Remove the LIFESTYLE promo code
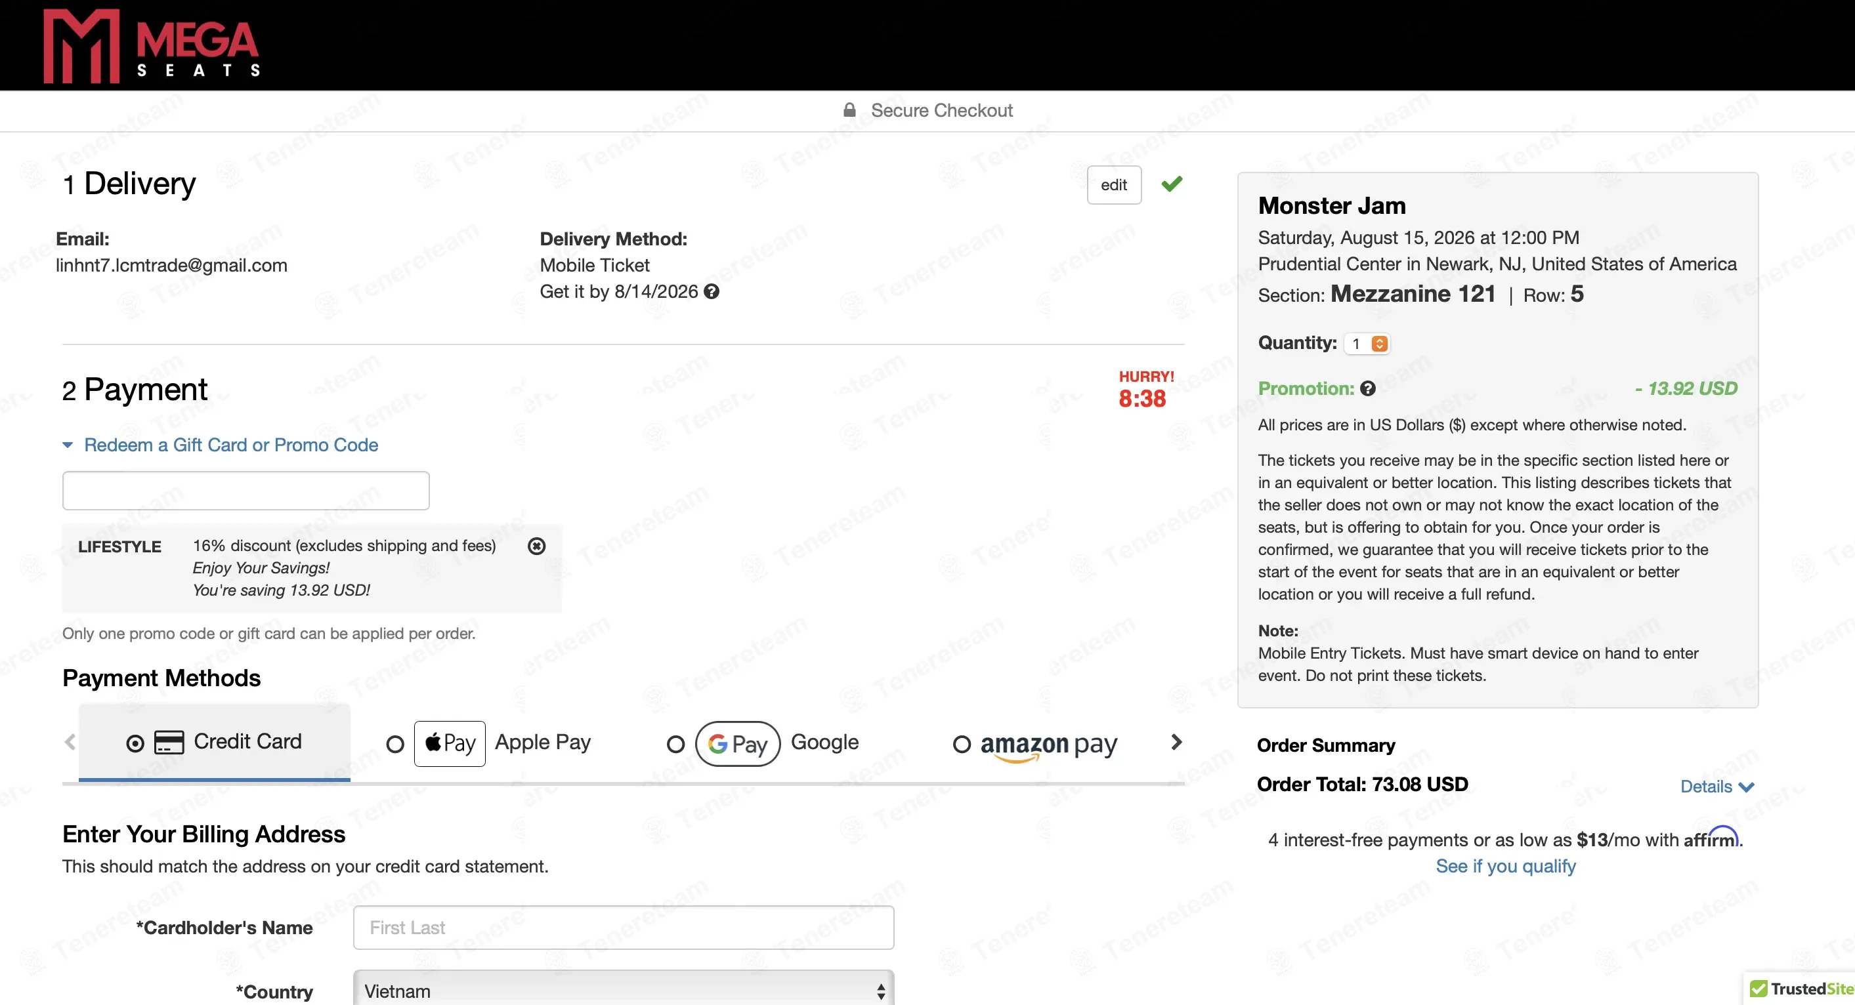This screenshot has width=1855, height=1005. 536,546
